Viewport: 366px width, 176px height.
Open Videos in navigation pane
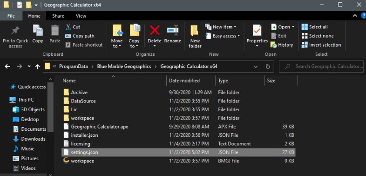click(25, 168)
